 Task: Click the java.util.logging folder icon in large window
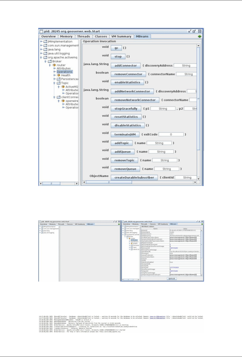point(45,53)
